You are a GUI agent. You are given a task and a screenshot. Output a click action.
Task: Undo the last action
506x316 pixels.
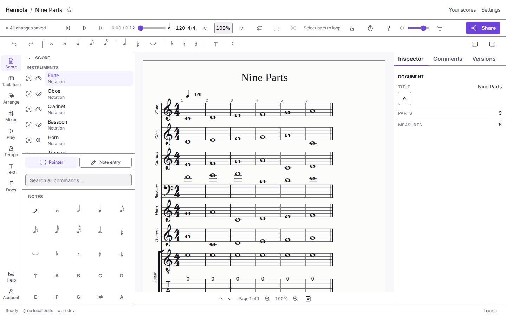(14, 44)
